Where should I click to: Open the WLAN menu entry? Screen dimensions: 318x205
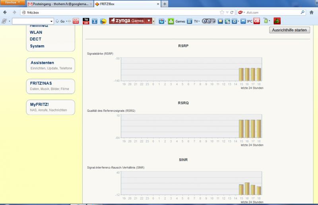click(x=36, y=32)
